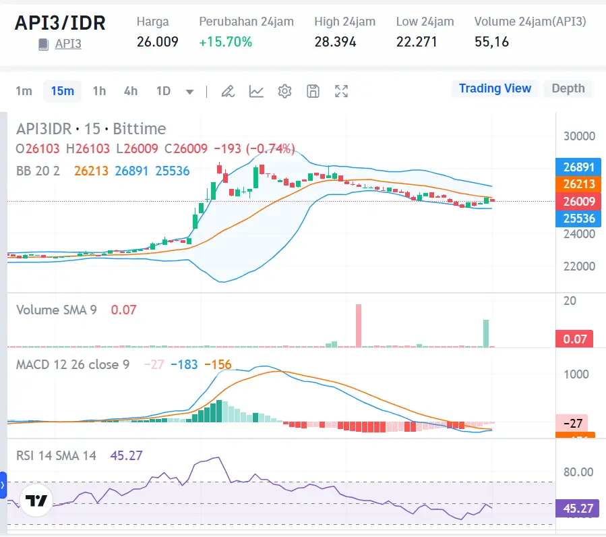Switch to the 1h timeframe
The image size is (606, 537).
point(99,91)
